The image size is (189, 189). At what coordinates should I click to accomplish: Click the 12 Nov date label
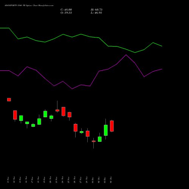[14, 180]
